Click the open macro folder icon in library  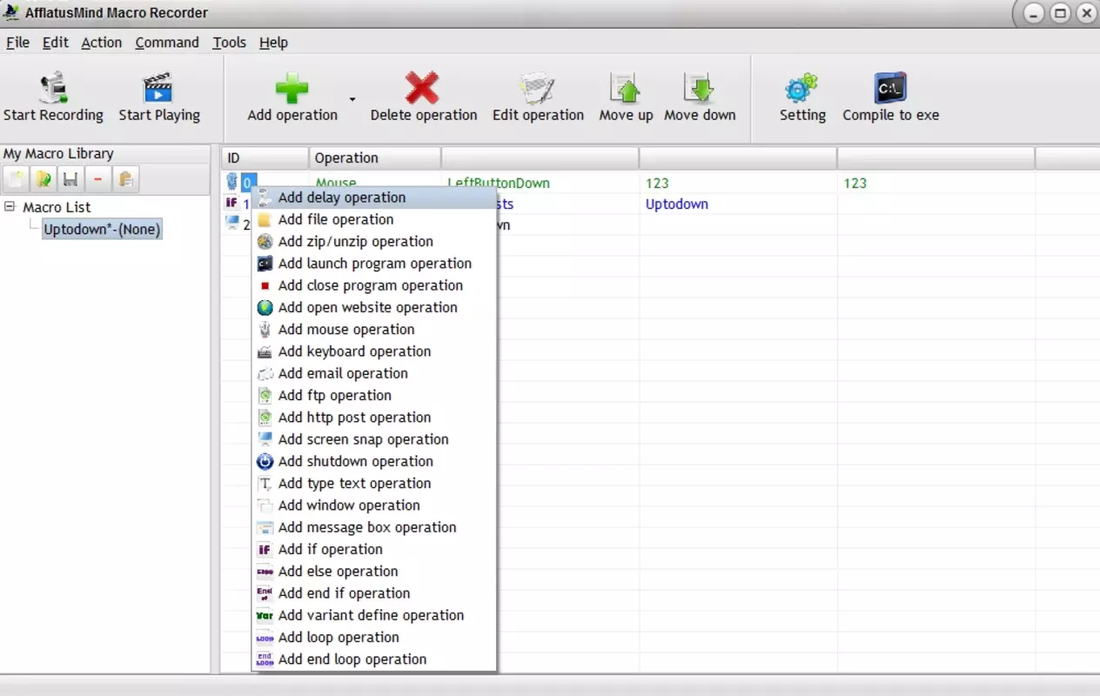pyautogui.click(x=44, y=179)
